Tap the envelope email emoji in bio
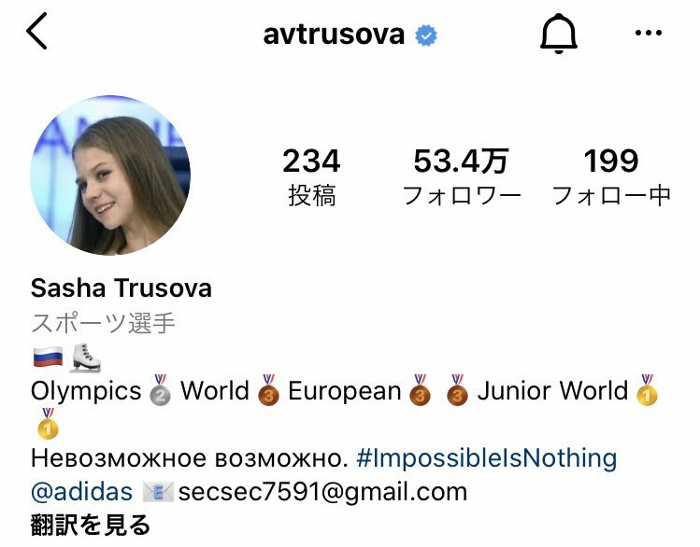The width and height of the screenshot is (700, 547). (157, 492)
